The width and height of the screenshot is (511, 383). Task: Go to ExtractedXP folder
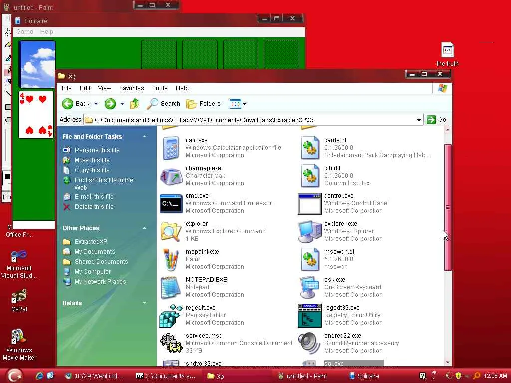click(x=91, y=242)
